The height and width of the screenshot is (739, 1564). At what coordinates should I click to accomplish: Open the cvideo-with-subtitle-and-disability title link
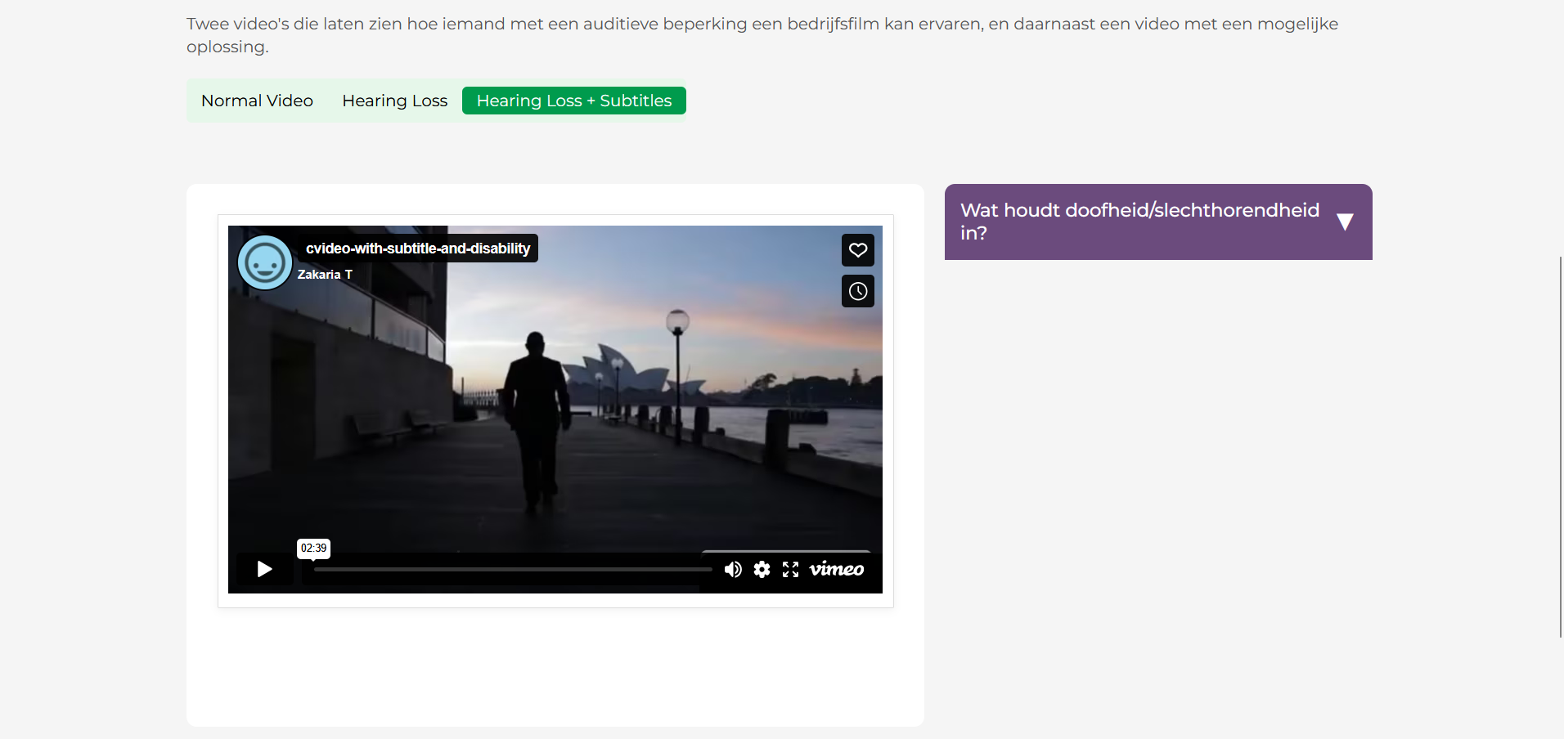click(417, 249)
